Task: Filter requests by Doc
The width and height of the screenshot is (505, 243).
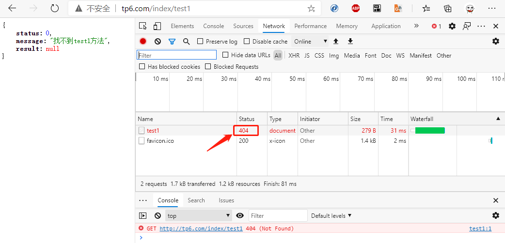Action: [386, 55]
